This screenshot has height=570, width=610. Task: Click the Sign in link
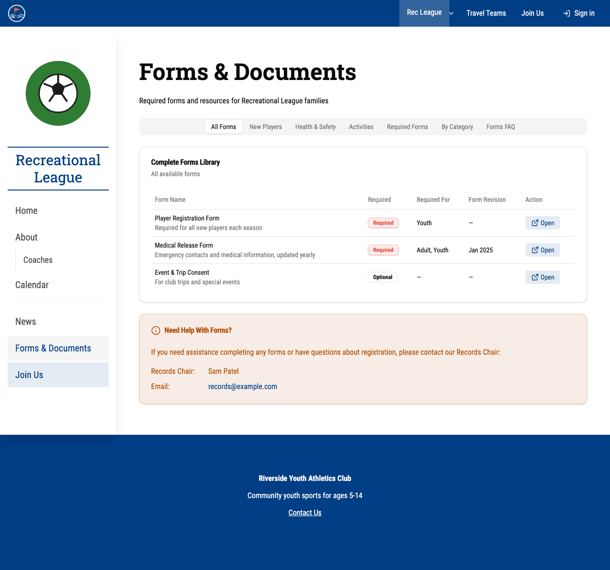[x=579, y=13]
